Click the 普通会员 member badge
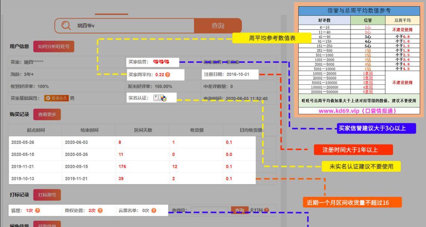 tap(56, 98)
